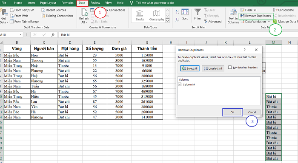Sort descending Z to A icon
Image resolution: width=298 pixels, height=163 pixels.
177,20
